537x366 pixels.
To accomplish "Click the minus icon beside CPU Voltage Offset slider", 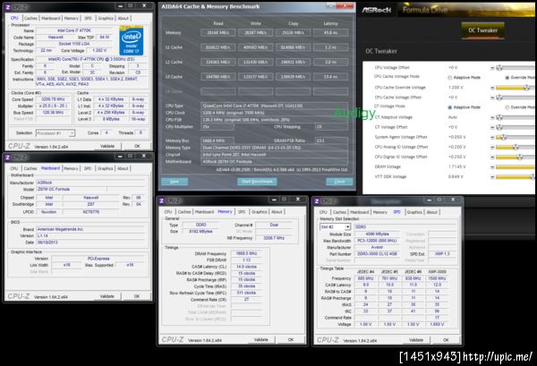I will (492, 68).
